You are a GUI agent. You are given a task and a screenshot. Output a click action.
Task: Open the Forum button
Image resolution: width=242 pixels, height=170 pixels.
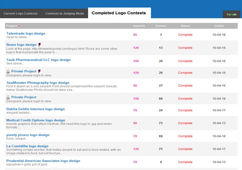click(231, 14)
